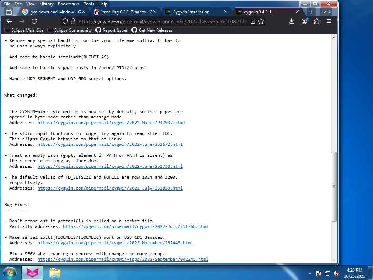The height and width of the screenshot is (280, 373).
Task: Open Get New Releases bookmark
Action: (152, 30)
